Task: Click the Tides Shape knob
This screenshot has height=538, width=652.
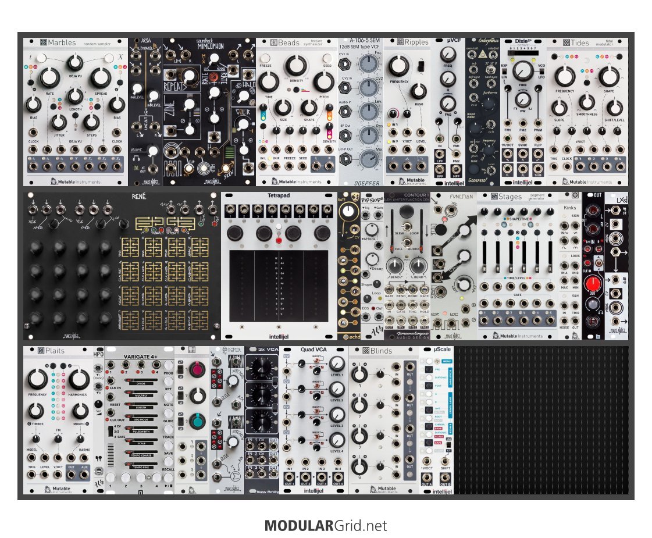Action: click(608, 76)
